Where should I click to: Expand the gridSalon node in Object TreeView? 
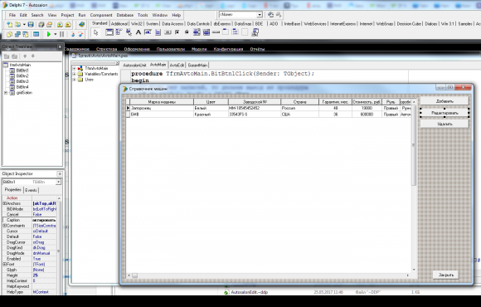(6, 93)
